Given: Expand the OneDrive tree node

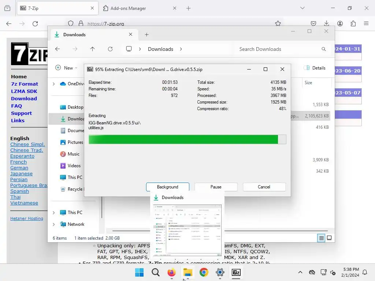Looking at the screenshot, I should 53,84.
